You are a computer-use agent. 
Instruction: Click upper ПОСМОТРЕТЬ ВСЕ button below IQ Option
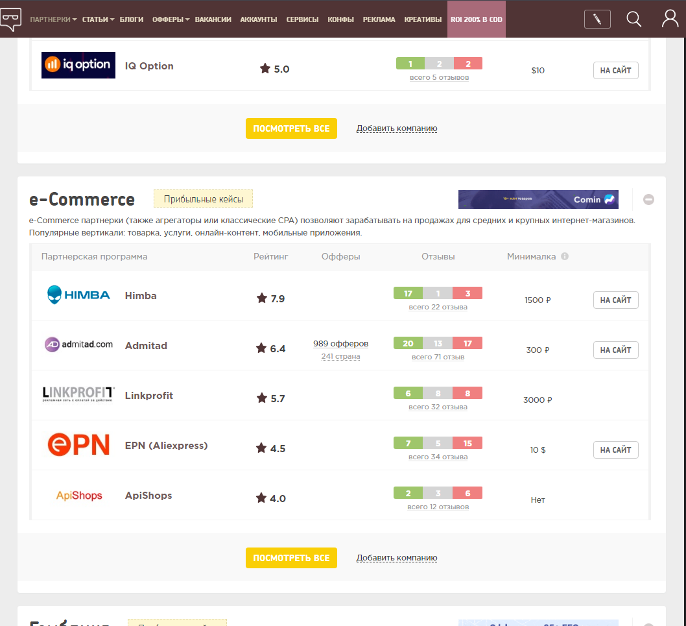[x=291, y=128]
